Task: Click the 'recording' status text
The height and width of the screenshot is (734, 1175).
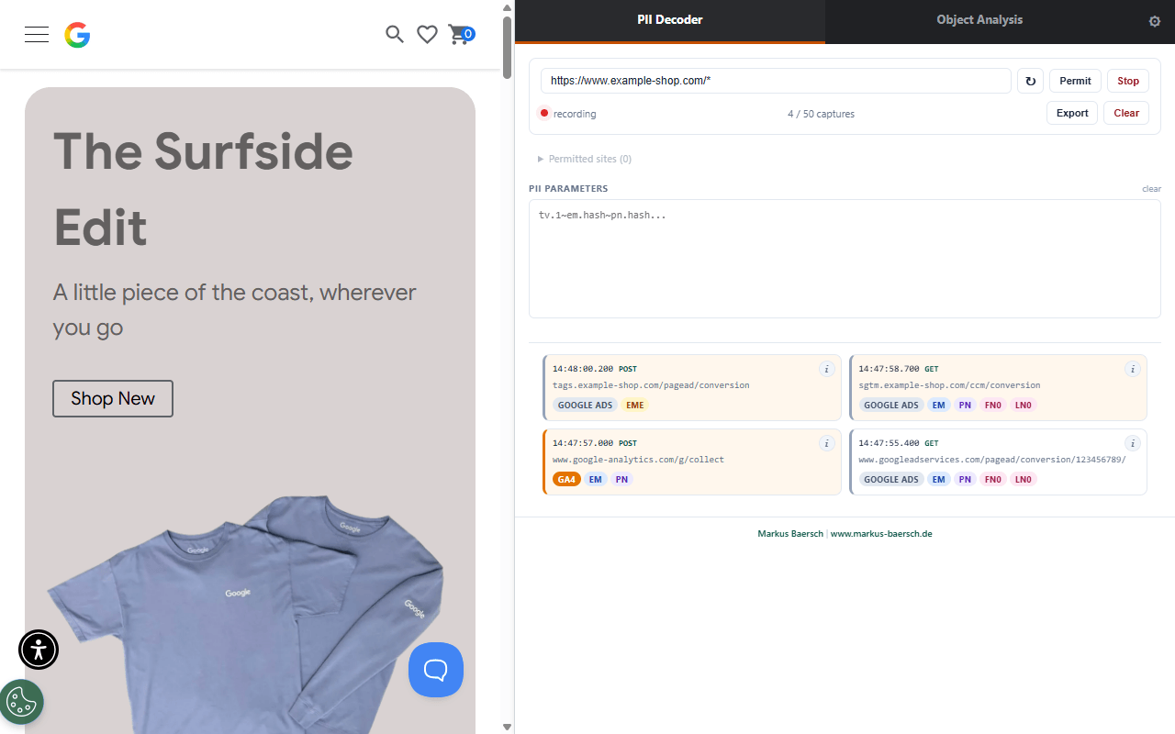Action: pyautogui.click(x=575, y=114)
